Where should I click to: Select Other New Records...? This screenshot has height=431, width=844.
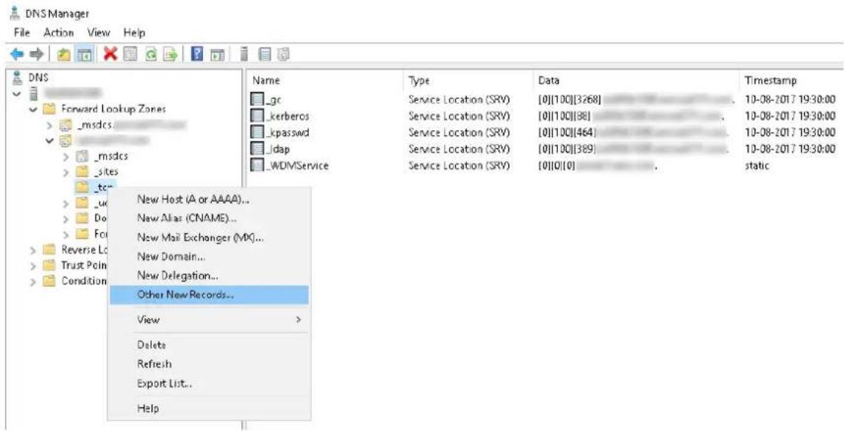209,295
